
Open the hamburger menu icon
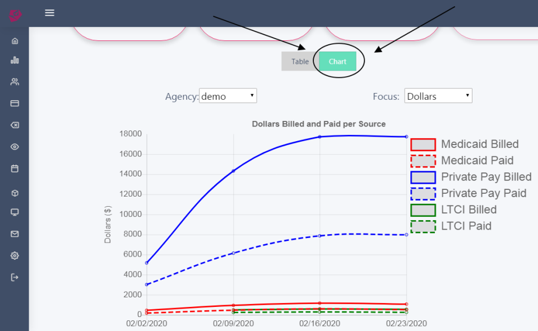coord(49,13)
